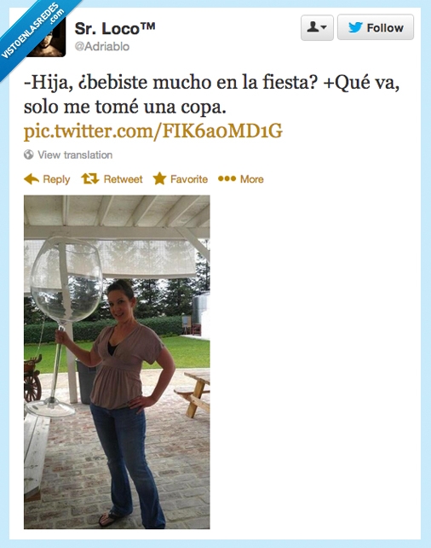
Task: Click the Reply arrow icon
Action: click(32, 179)
